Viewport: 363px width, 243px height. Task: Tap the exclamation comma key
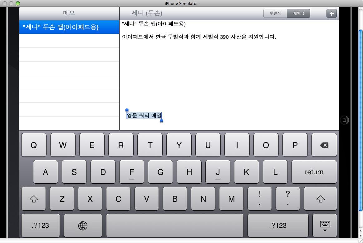[260, 199]
